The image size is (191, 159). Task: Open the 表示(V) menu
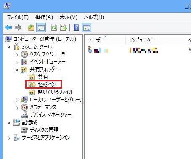(x=69, y=17)
